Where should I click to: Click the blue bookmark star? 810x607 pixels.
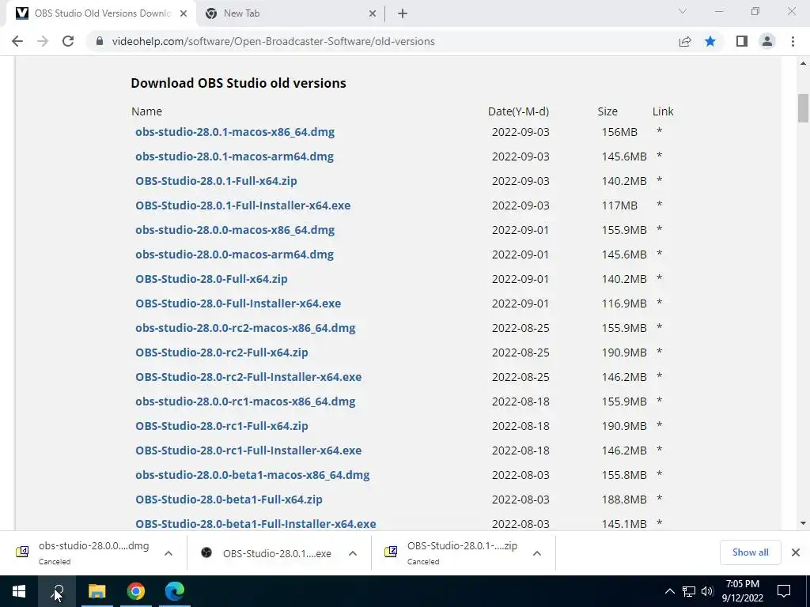pyautogui.click(x=710, y=41)
